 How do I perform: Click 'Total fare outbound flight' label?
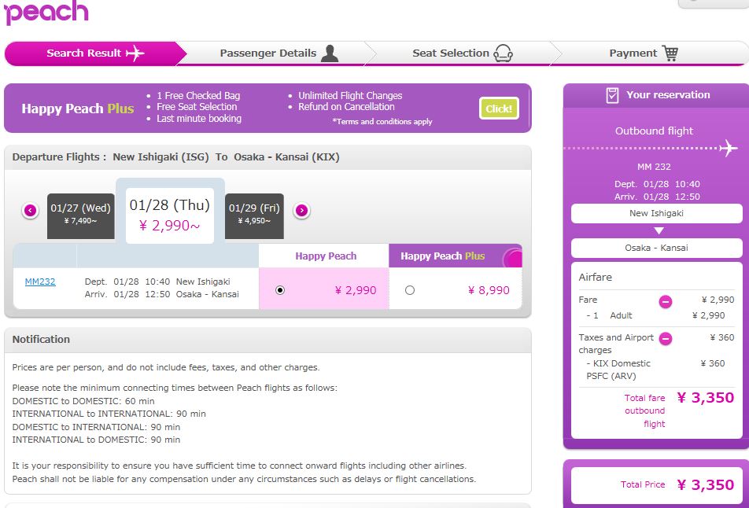(644, 410)
